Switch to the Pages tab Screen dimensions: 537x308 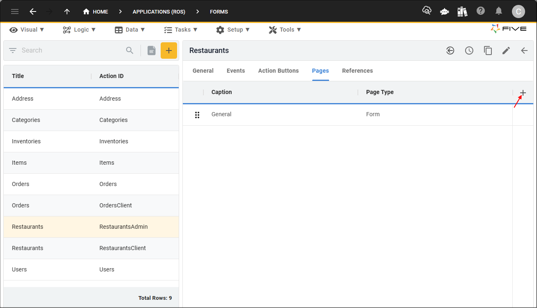320,71
